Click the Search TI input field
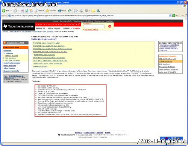The width and height of the screenshot is (188, 146). pyautogui.click(x=94, y=26)
